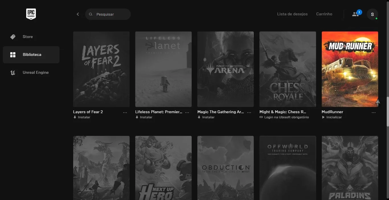Click the vertical scrollbar thumb
The width and height of the screenshot is (389, 200).
coord(388,112)
